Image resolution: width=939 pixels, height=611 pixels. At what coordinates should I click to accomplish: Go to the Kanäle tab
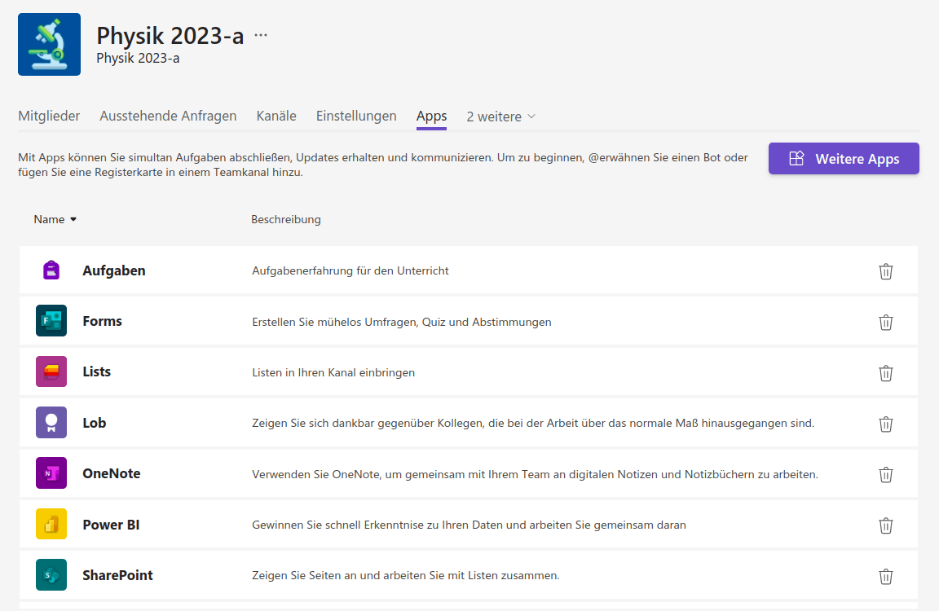click(276, 116)
